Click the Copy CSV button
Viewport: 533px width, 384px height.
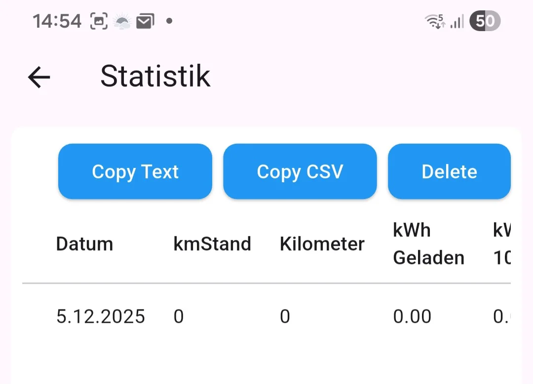300,171
